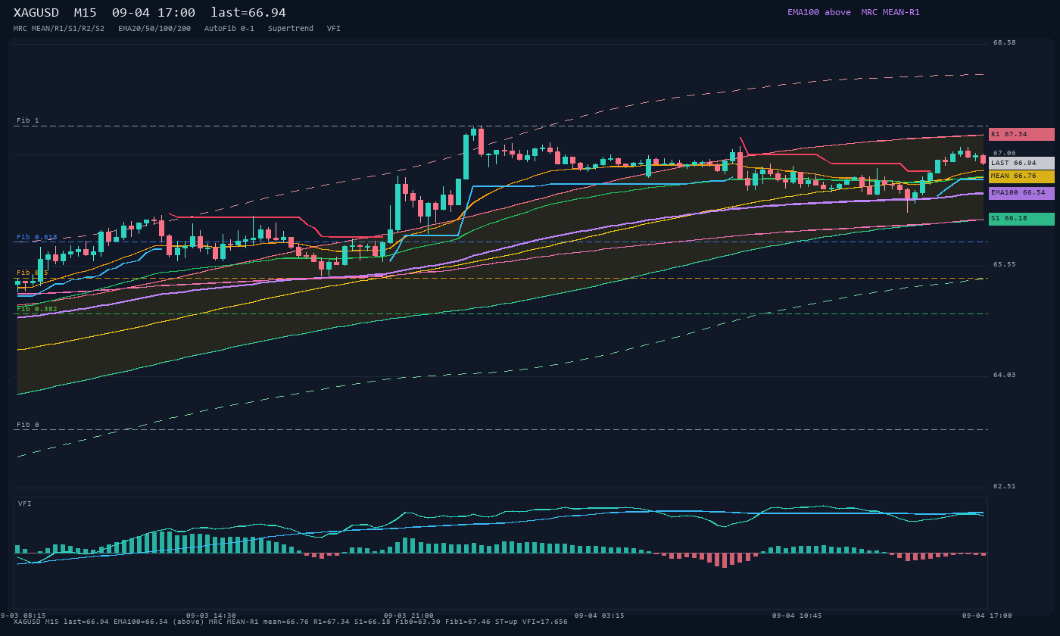Select the EMA20/50/100/200 indicator label
The height and width of the screenshot is (636, 1060).
(x=154, y=29)
